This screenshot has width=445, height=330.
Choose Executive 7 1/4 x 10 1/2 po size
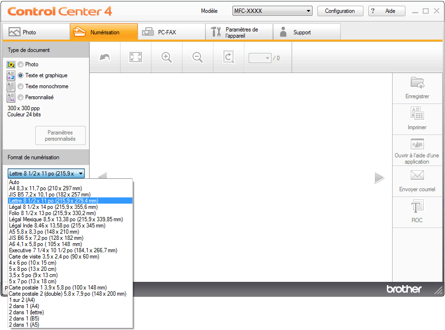71,250
